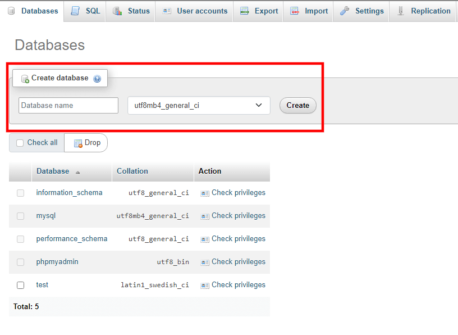458x335 pixels.
Task: Check privileges for test database
Action: click(x=239, y=284)
